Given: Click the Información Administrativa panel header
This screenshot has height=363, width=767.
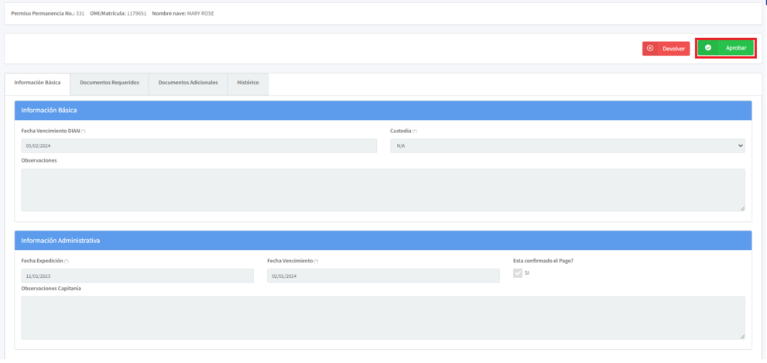Looking at the screenshot, I should [383, 240].
